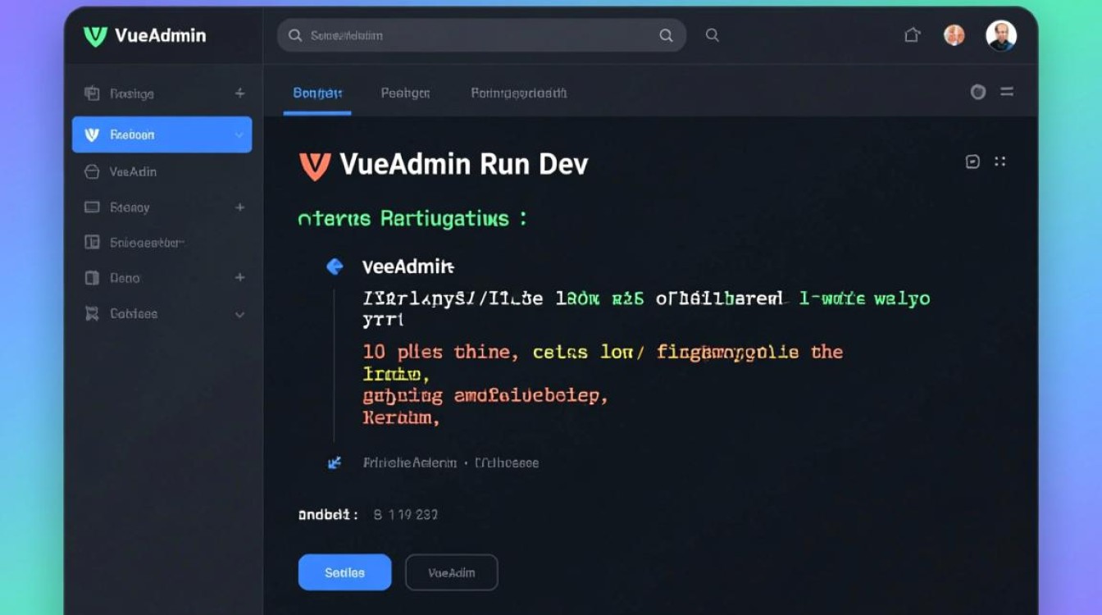Viewport: 1102px width, 615px height.
Task: Switch to the second tab in tab bar
Action: click(x=405, y=93)
